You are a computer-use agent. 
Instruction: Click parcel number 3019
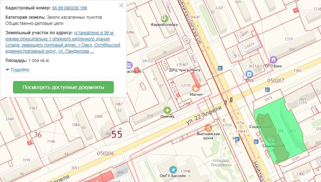(268, 99)
